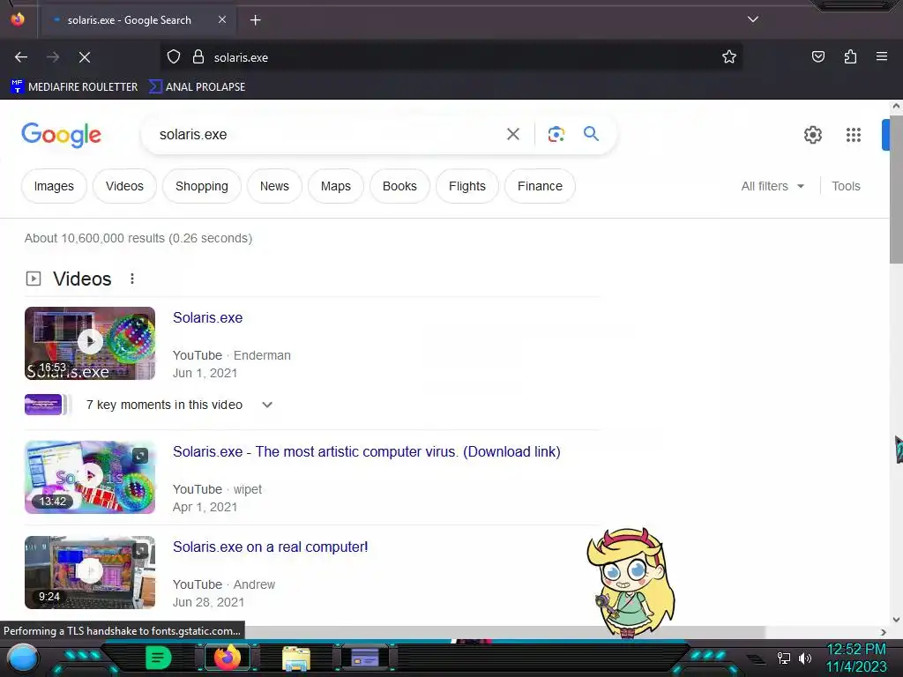Filter results by News
This screenshot has height=677, width=903.
coord(275,186)
